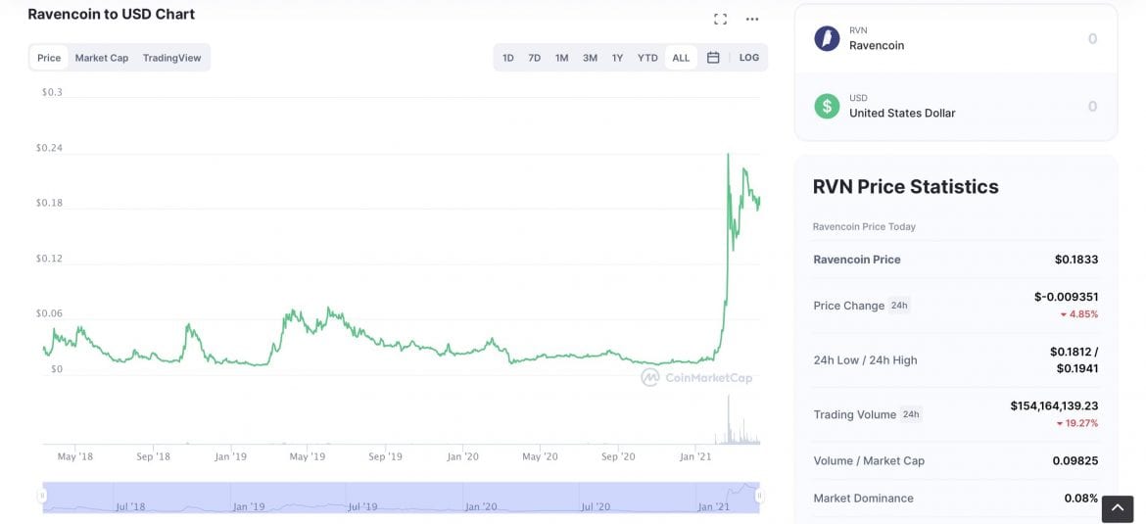Open the 24h Trading Volume period dropdown
Screen dimensions: 1146x524
click(x=911, y=414)
